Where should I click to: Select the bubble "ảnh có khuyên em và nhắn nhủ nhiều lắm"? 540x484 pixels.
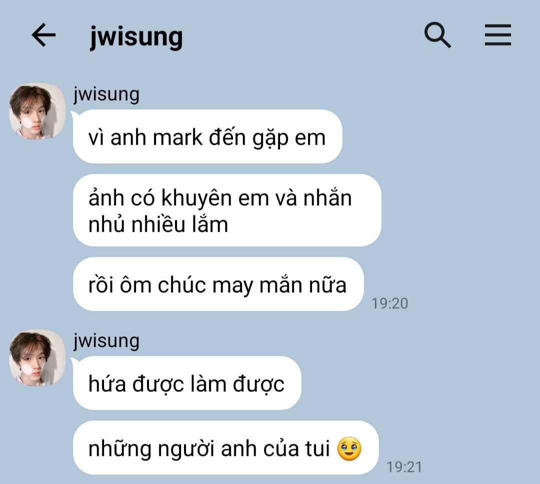click(x=227, y=210)
